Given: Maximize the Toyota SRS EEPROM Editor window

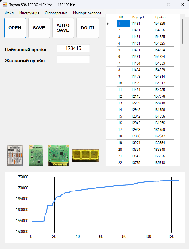Looking at the screenshot, I should pyautogui.click(x=169, y=5).
